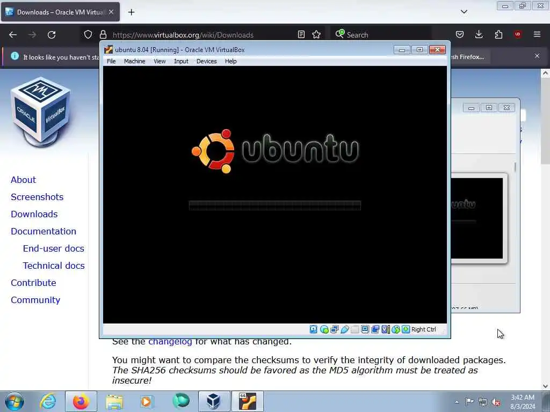Click the info icon in notification bar
Image resolution: width=550 pixels, height=412 pixels.
[x=15, y=56]
